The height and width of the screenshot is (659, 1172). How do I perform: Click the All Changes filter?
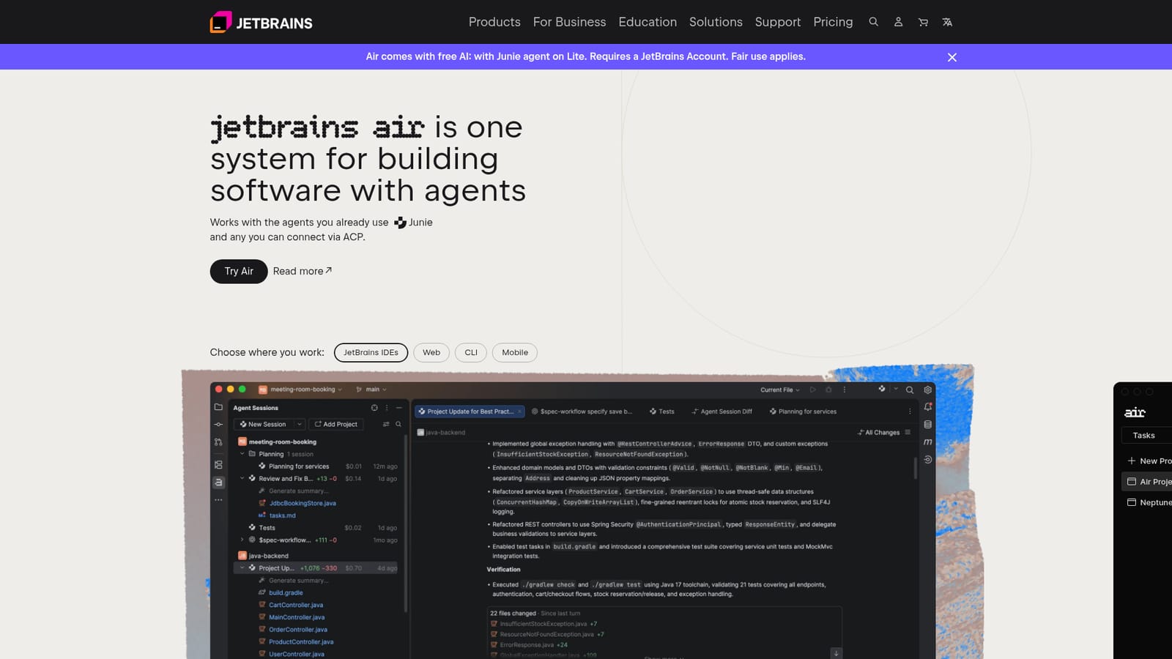pyautogui.click(x=879, y=433)
